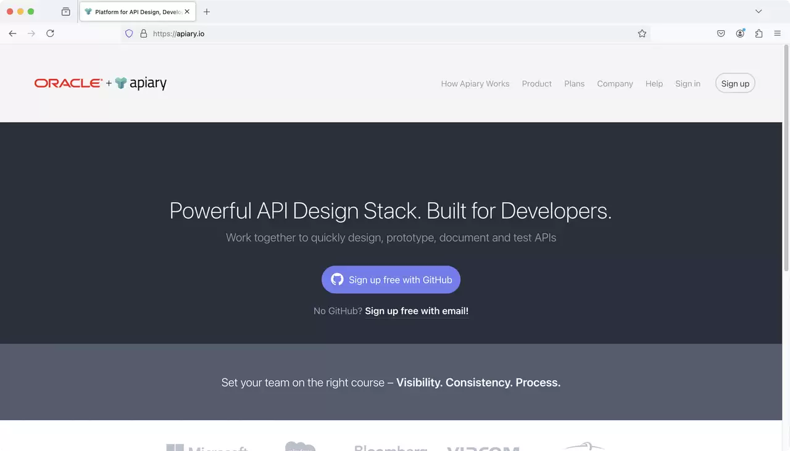The height and width of the screenshot is (451, 790).
Task: Click the outlined Sign up button
Action: coord(735,83)
